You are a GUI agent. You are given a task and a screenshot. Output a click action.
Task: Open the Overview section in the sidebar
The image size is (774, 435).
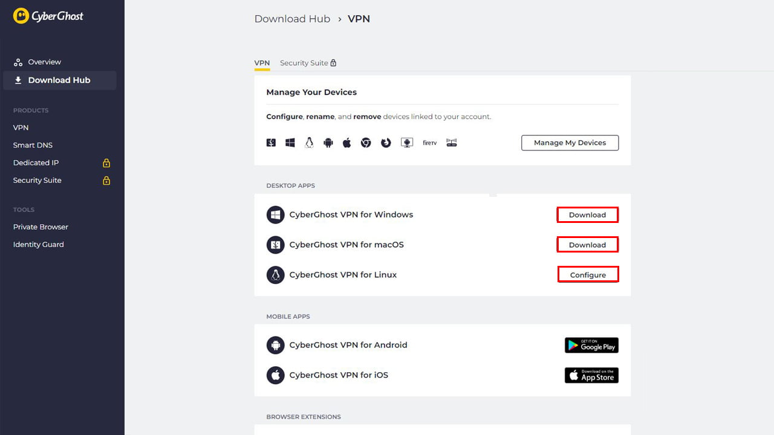tap(44, 62)
